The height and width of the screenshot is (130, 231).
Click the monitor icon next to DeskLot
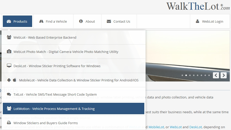(9, 66)
